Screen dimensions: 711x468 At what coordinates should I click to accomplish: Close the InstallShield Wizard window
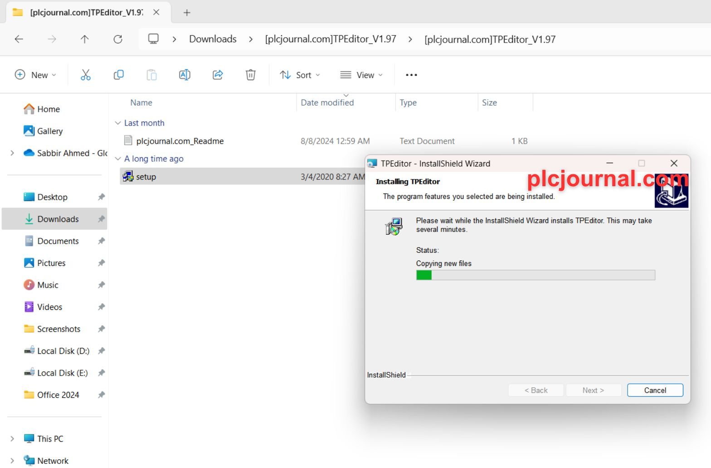pos(674,163)
